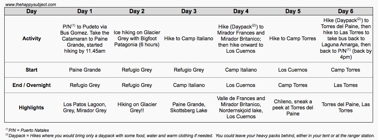Select the Start row label
The height and width of the screenshot is (140, 378).
(32, 70)
